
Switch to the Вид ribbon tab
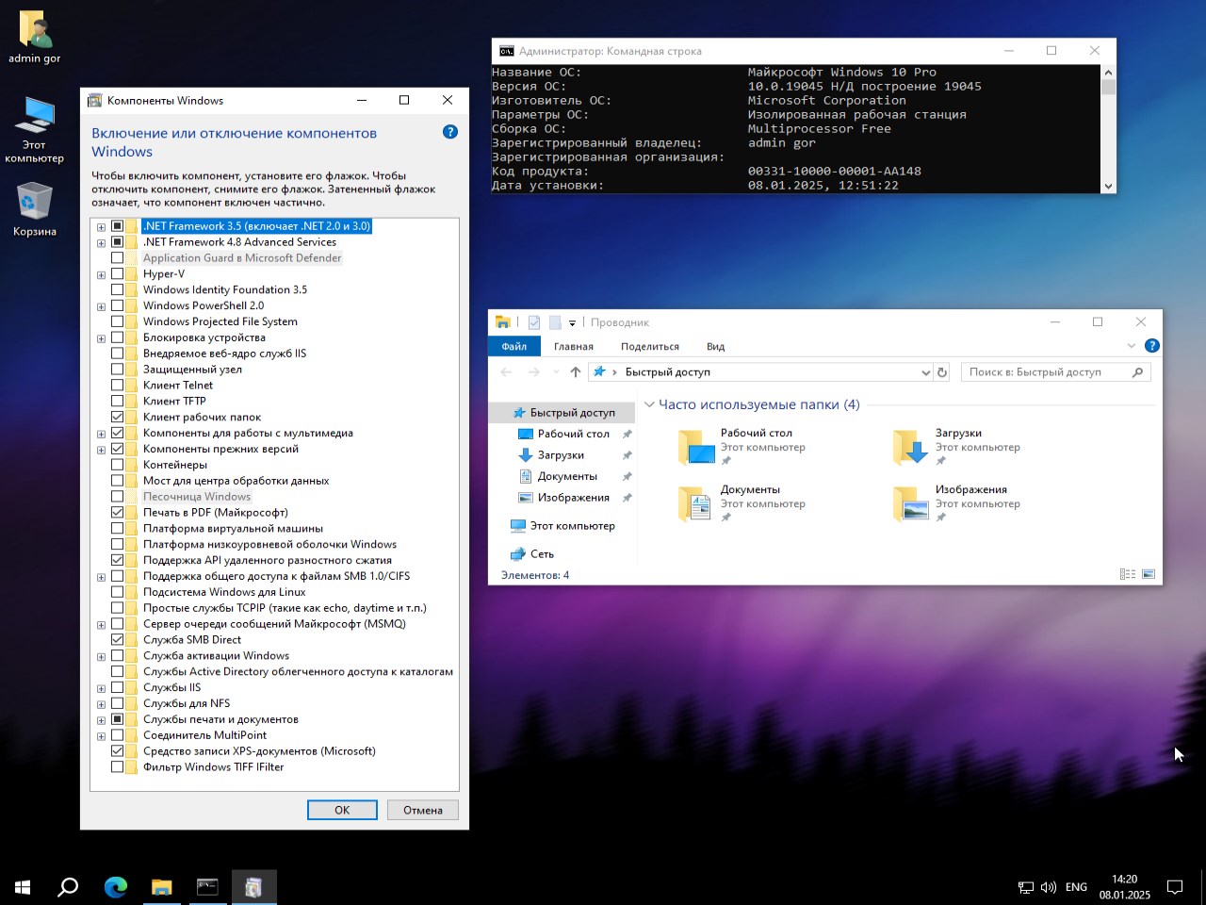pos(715,346)
